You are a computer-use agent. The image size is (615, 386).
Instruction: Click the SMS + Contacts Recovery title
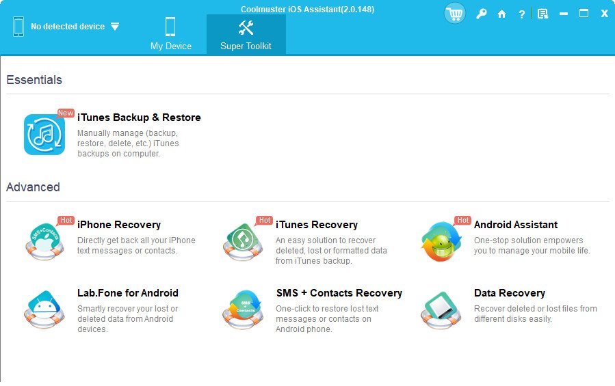coord(339,292)
